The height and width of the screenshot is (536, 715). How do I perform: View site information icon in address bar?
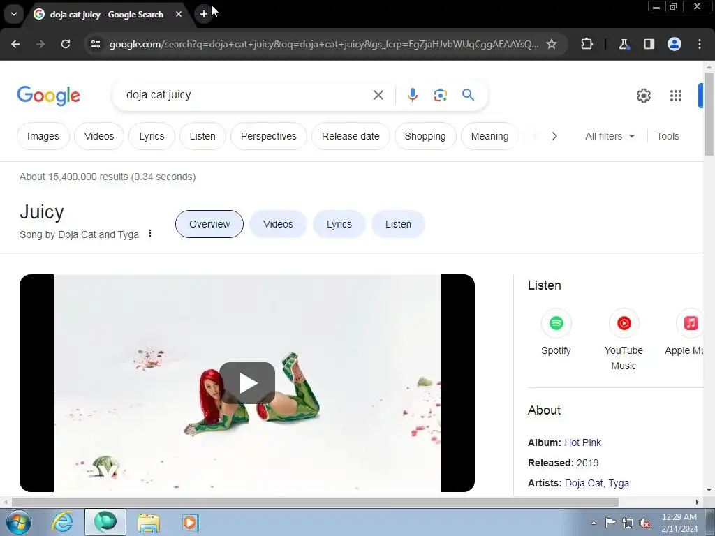tap(95, 44)
